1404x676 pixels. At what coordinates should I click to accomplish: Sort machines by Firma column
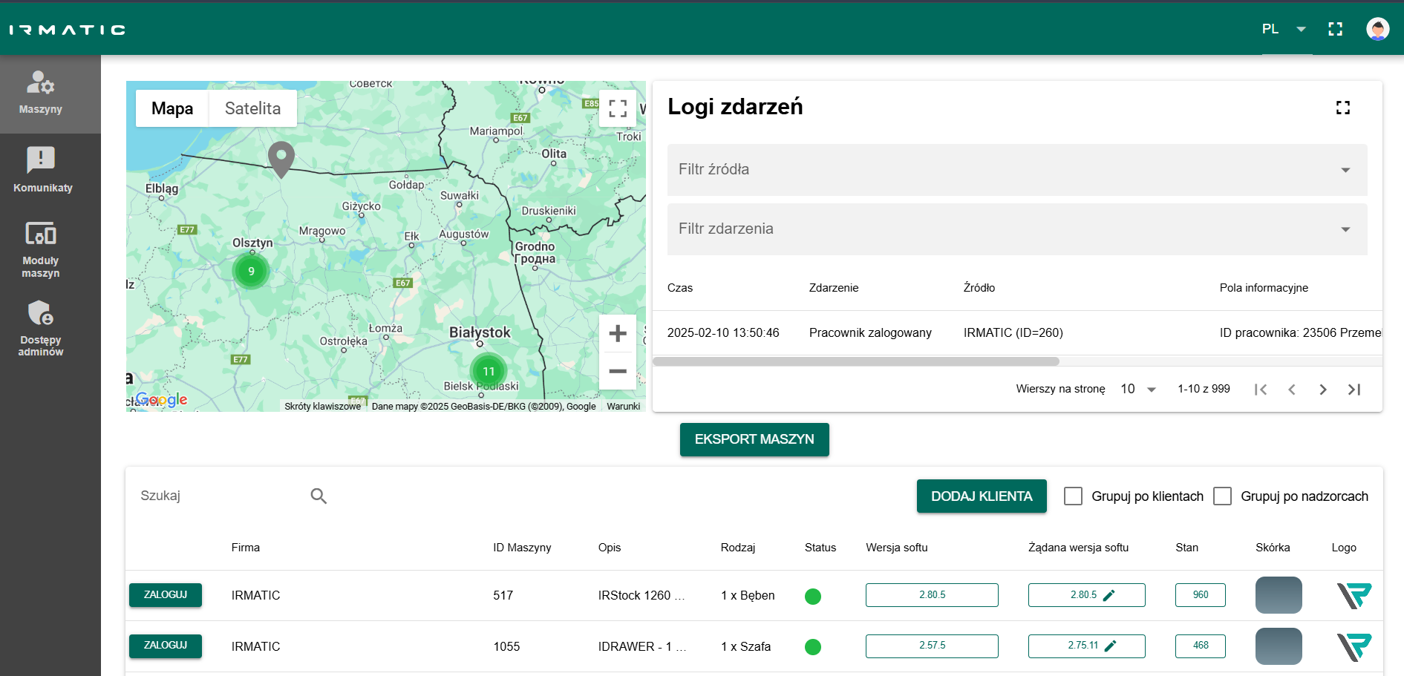(x=246, y=548)
